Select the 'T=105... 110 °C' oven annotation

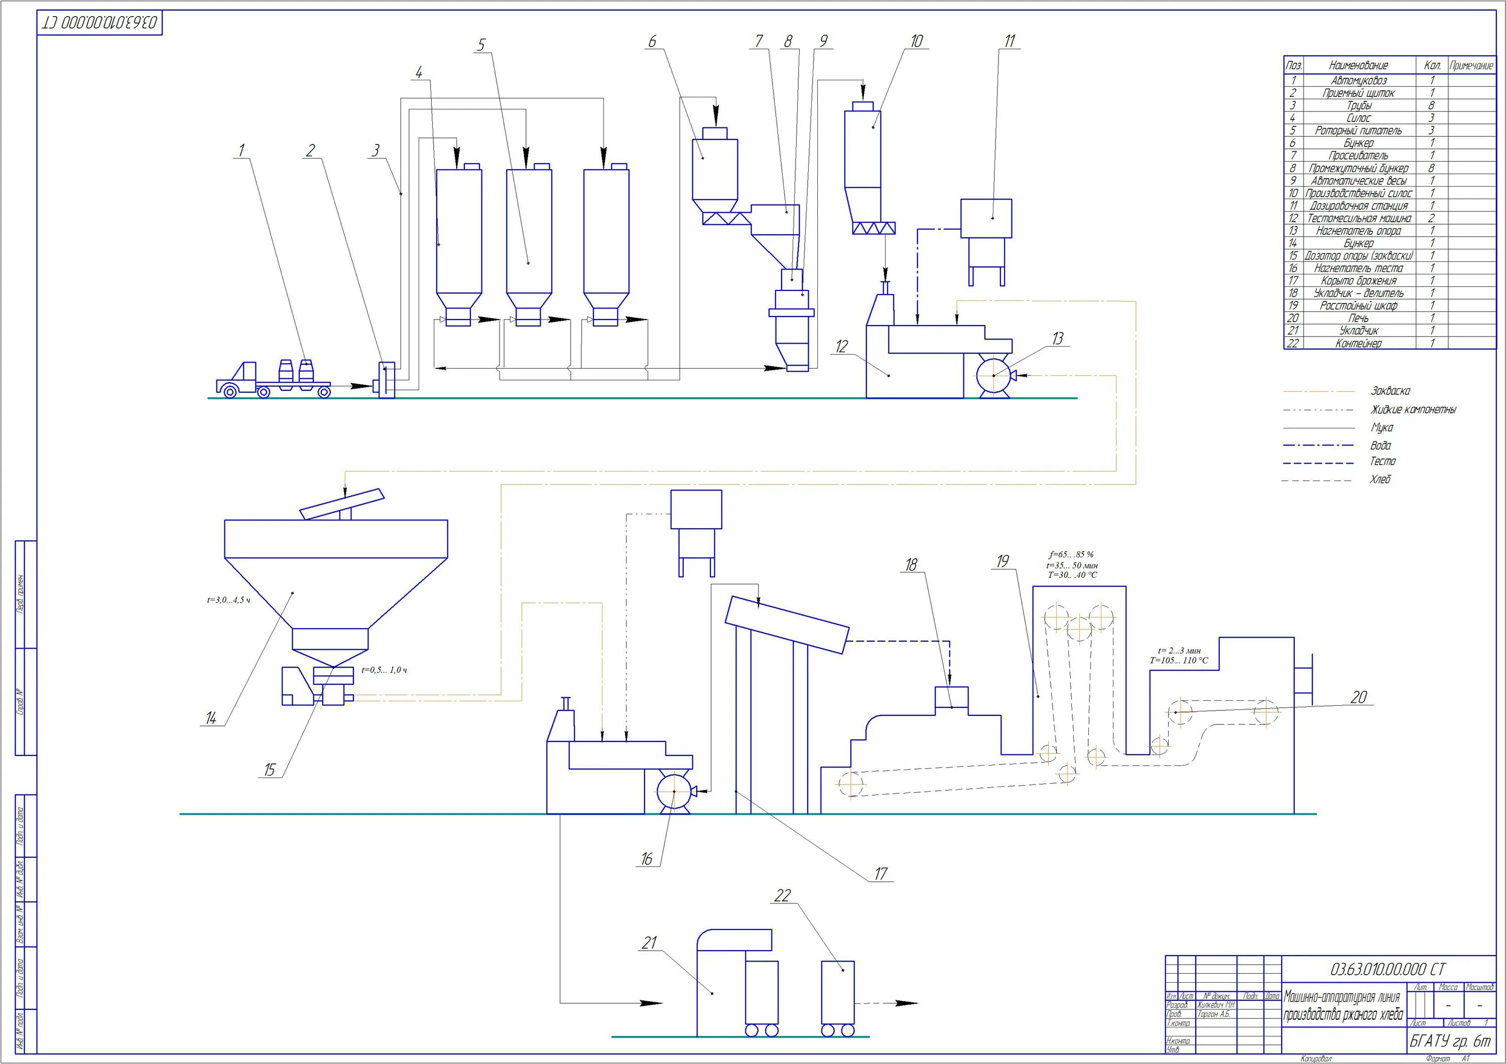point(1179,661)
